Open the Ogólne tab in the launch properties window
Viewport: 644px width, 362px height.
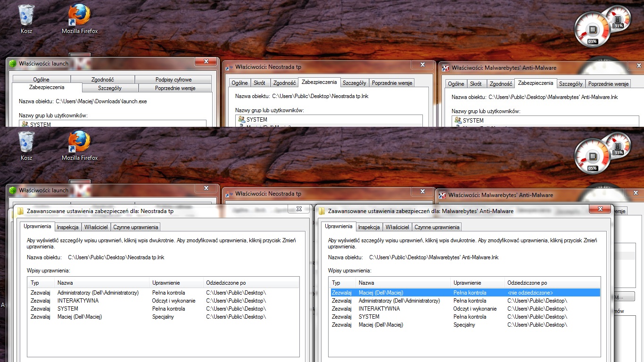[x=41, y=80]
